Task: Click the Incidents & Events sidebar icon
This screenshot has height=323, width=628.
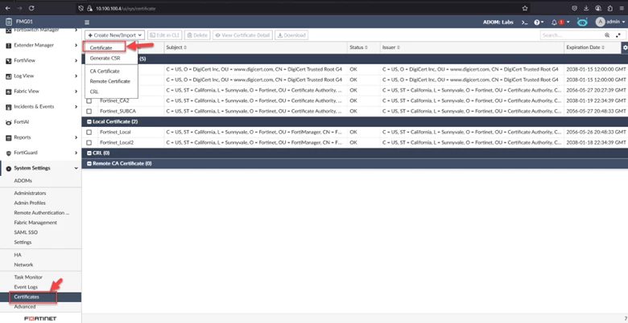Action: point(8,107)
